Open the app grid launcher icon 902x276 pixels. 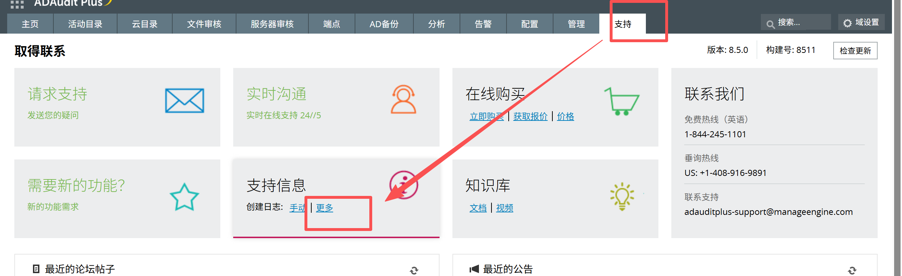[x=17, y=4]
